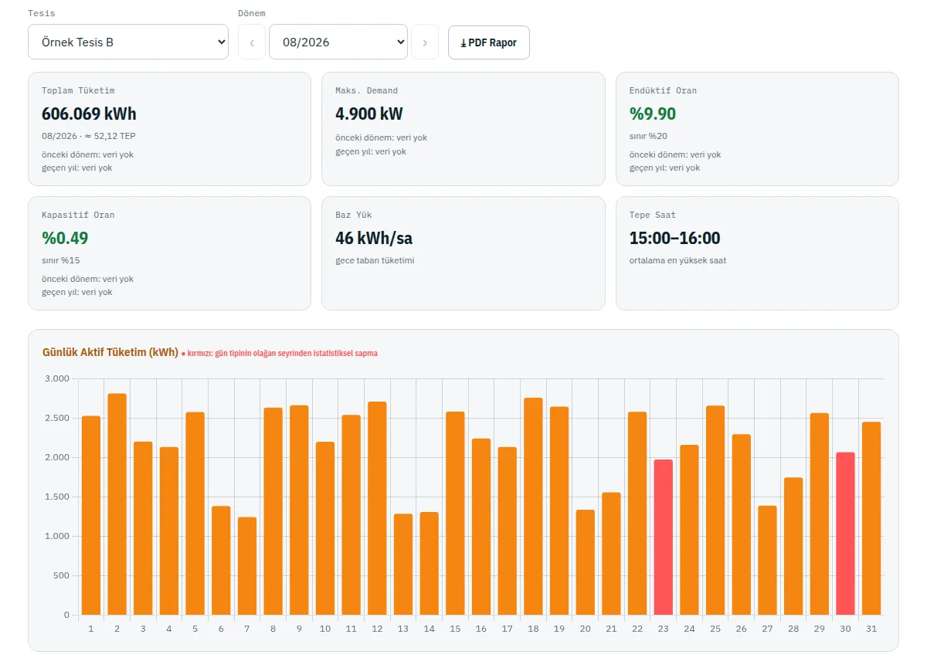927x658 pixels.
Task: Select the bar for day 12
Action: [377, 508]
